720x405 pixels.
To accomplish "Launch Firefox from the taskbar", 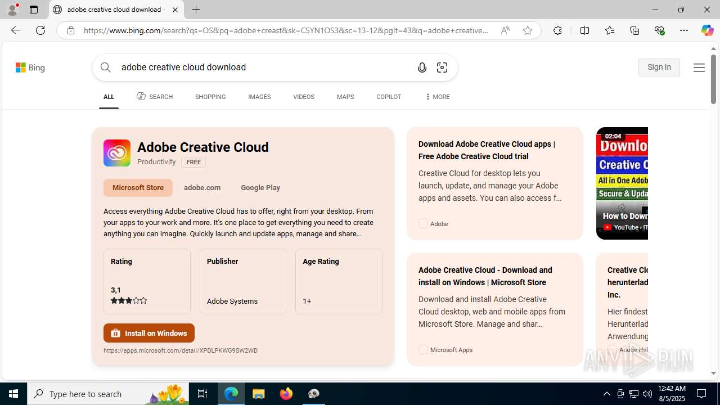I will click(x=286, y=394).
